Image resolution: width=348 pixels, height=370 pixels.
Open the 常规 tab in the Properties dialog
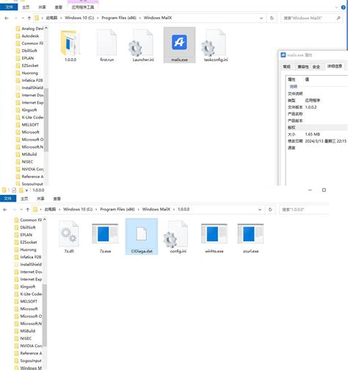tap(286, 66)
